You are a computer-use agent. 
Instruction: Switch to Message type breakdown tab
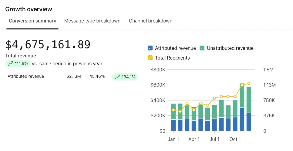coord(92,21)
